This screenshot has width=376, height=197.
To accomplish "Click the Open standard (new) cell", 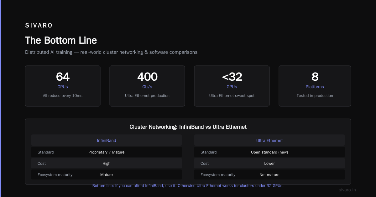I will click(269, 152).
